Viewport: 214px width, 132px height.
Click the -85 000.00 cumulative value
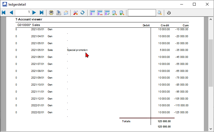coord(182,85)
